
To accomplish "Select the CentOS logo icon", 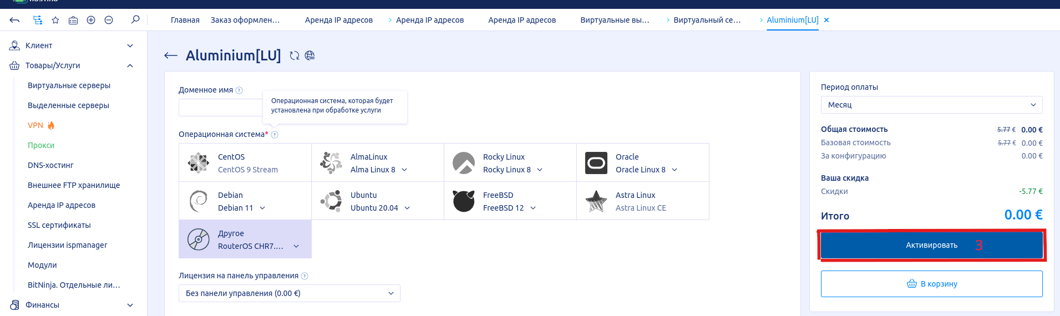I will 199,163.
